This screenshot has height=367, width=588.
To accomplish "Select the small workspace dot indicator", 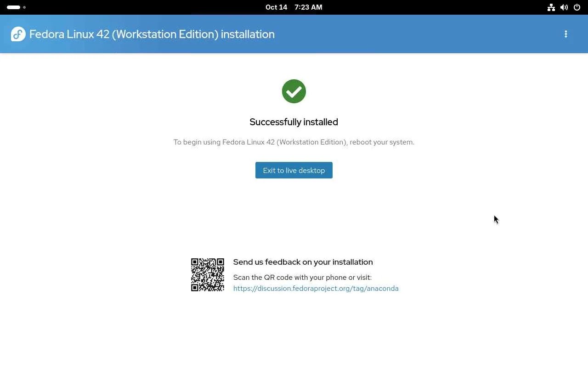I will tap(24, 7).
